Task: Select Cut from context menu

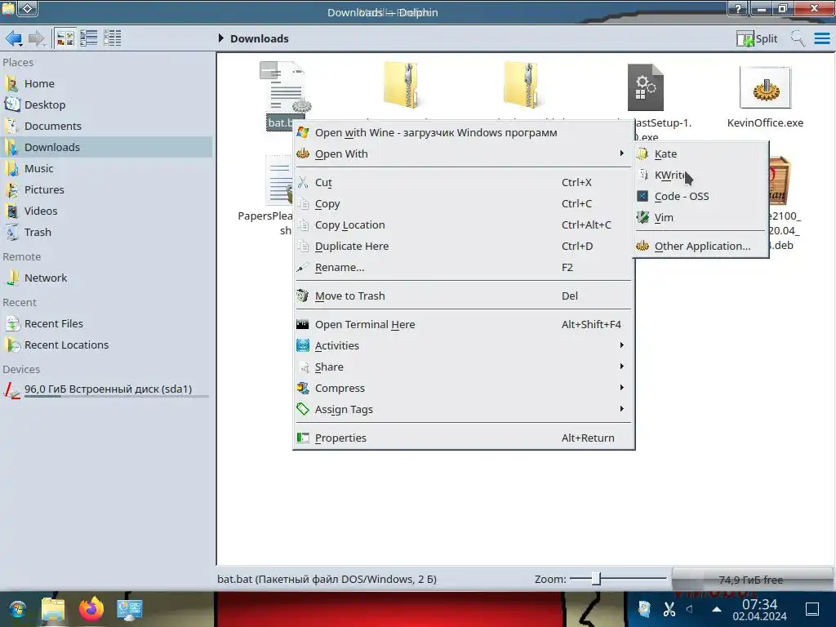Action: pyautogui.click(x=464, y=182)
